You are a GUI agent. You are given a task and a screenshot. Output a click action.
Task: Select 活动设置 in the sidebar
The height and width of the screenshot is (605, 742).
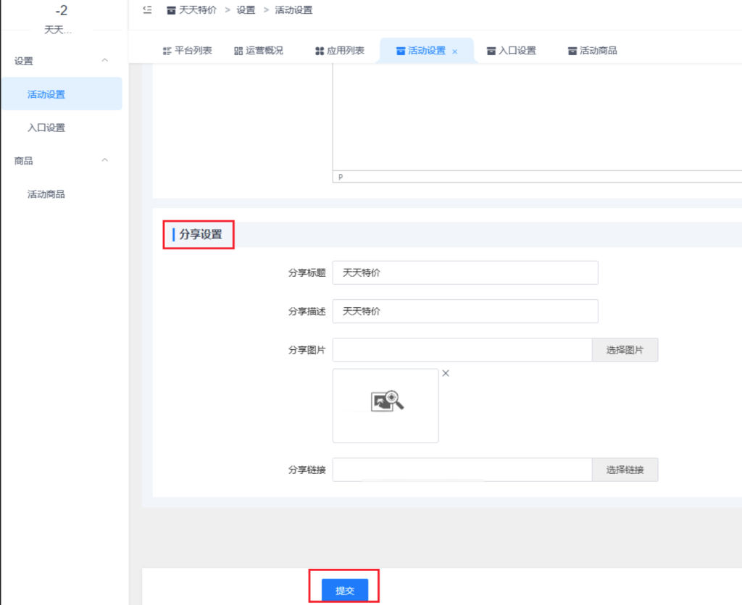pyautogui.click(x=46, y=94)
